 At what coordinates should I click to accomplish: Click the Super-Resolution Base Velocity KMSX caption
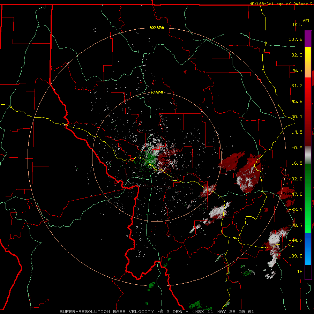157,312
